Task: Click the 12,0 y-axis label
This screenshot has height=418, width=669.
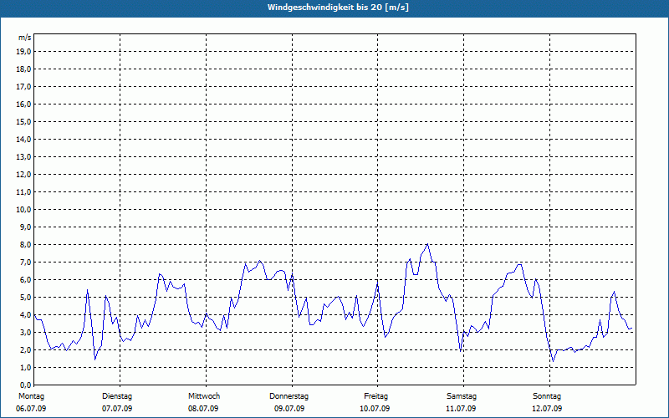Action: (24, 175)
